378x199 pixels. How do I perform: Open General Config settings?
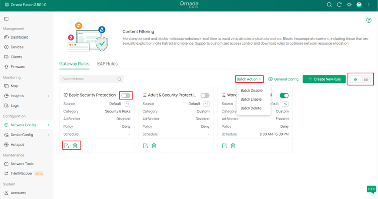[283, 79]
